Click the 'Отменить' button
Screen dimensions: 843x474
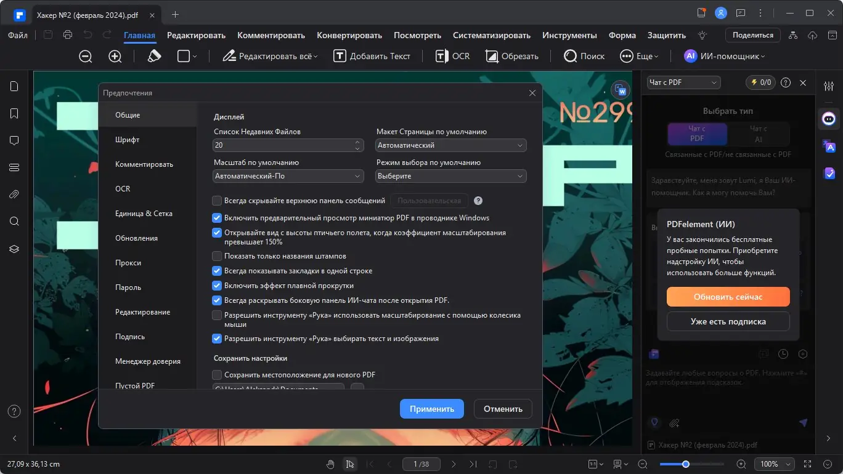pyautogui.click(x=503, y=409)
